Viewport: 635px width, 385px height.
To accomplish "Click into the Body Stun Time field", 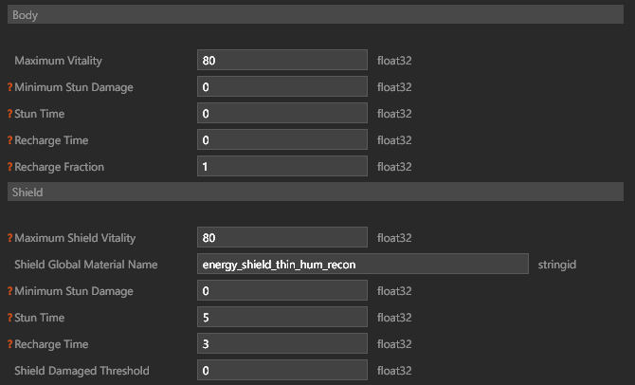I will tap(282, 113).
